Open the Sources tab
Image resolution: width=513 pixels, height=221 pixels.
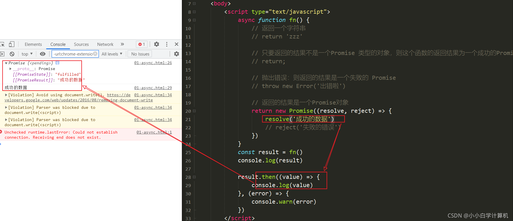(81, 44)
